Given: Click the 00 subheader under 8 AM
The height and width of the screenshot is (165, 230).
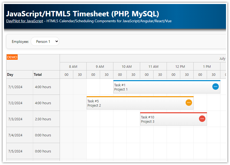Looking at the screenshot, I should [66, 74].
